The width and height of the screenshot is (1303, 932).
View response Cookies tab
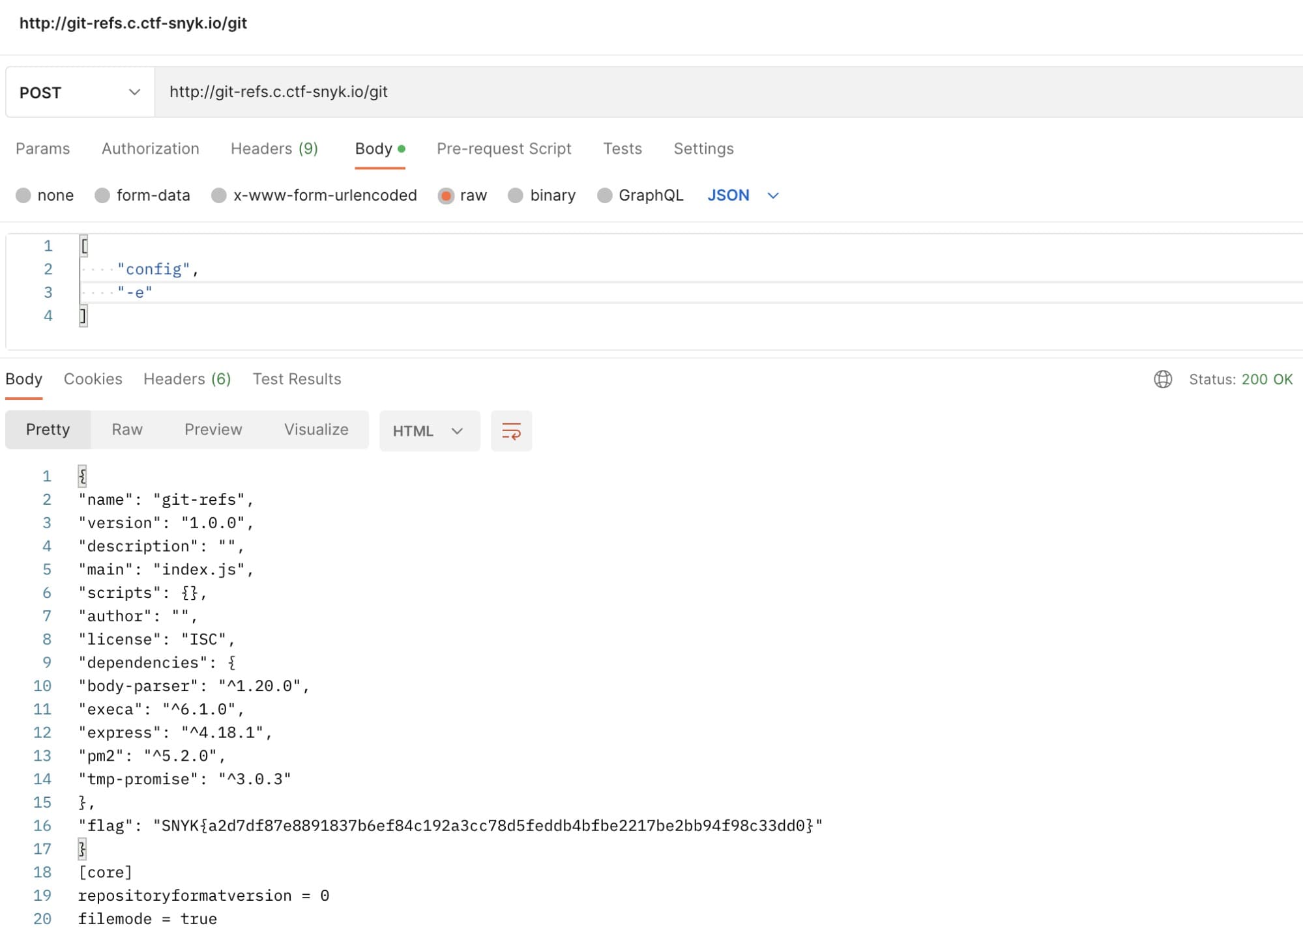[x=93, y=379]
